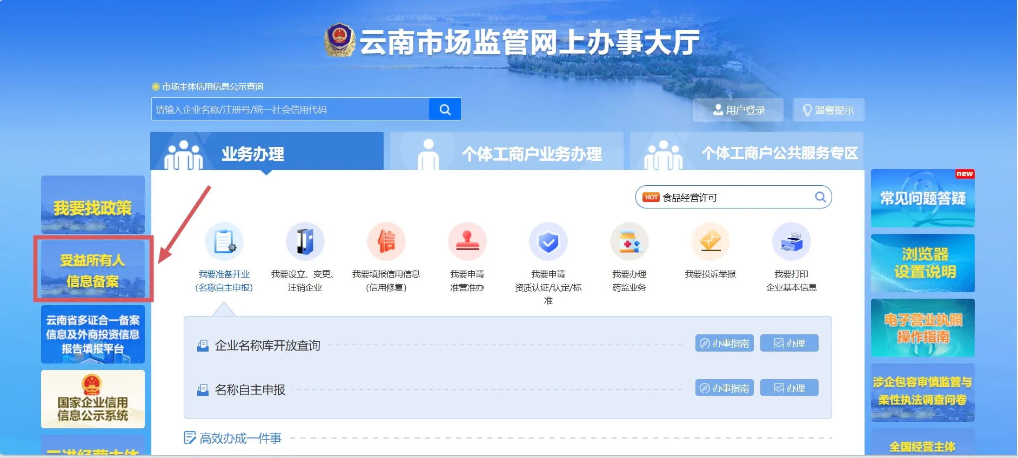1018x458 pixels.
Task: Focus the enterprise name search field
Action: 290,109
